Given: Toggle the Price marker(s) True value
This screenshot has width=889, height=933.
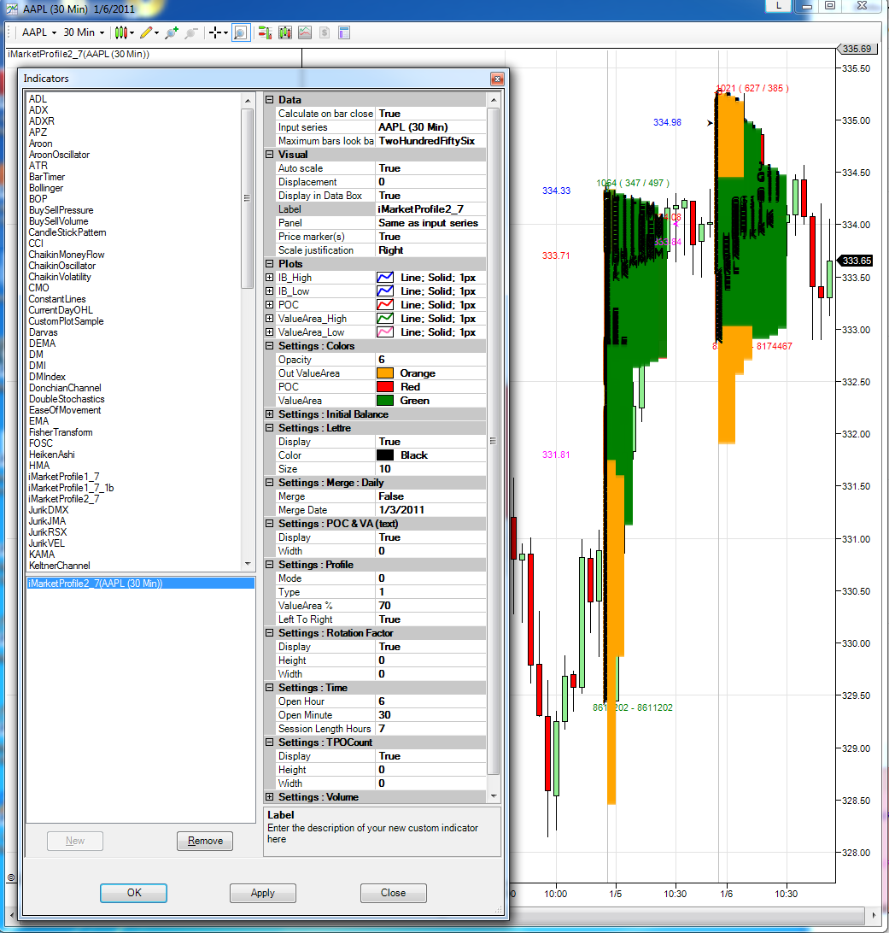Looking at the screenshot, I should pyautogui.click(x=430, y=237).
